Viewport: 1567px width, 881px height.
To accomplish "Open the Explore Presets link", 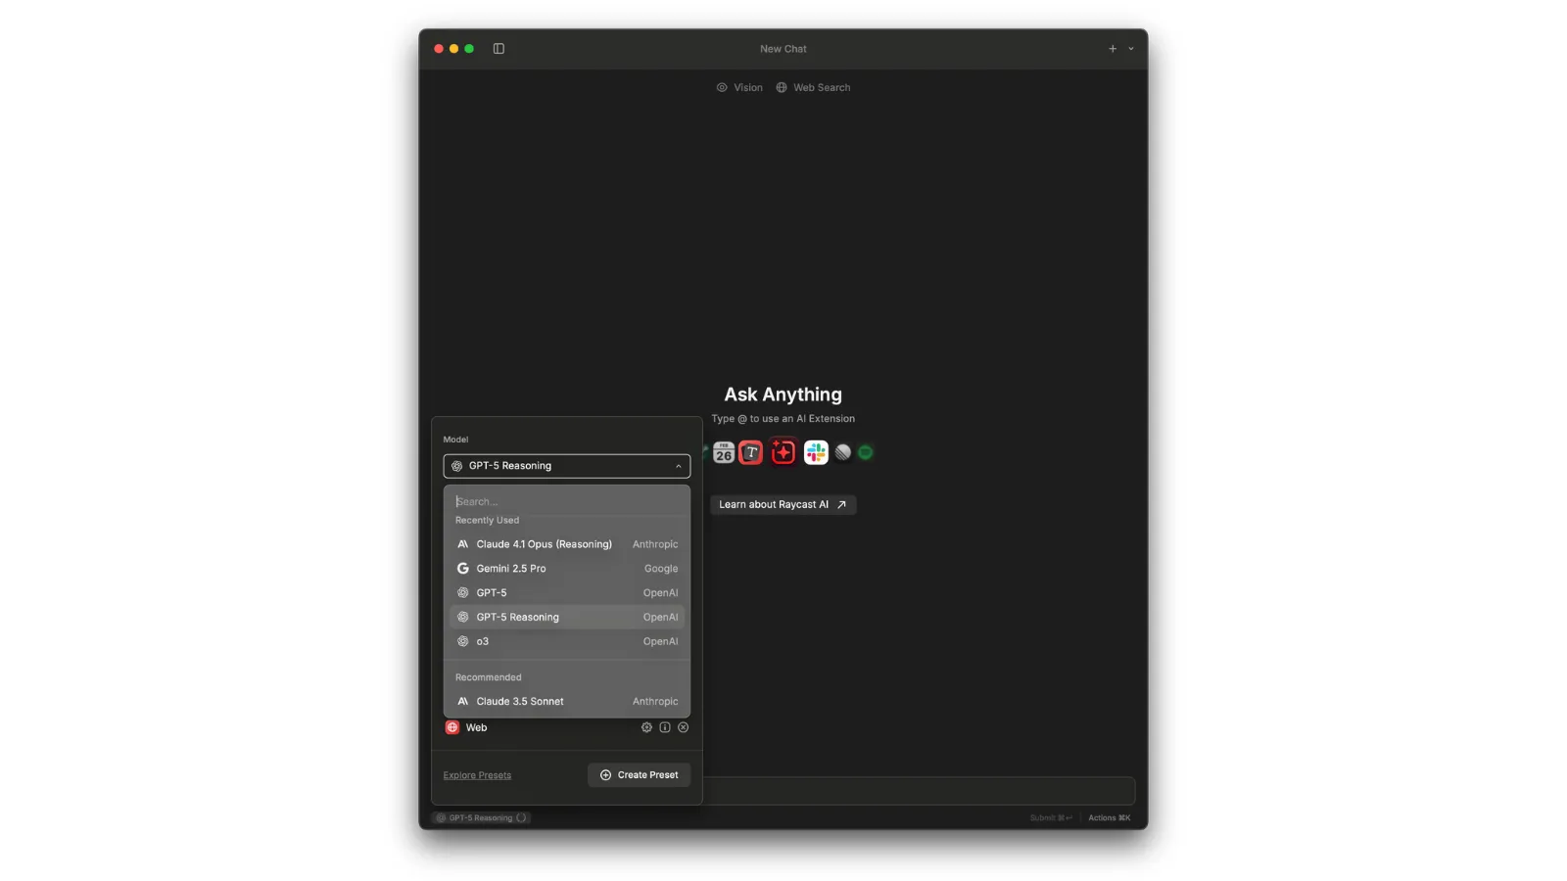I will tap(477, 775).
